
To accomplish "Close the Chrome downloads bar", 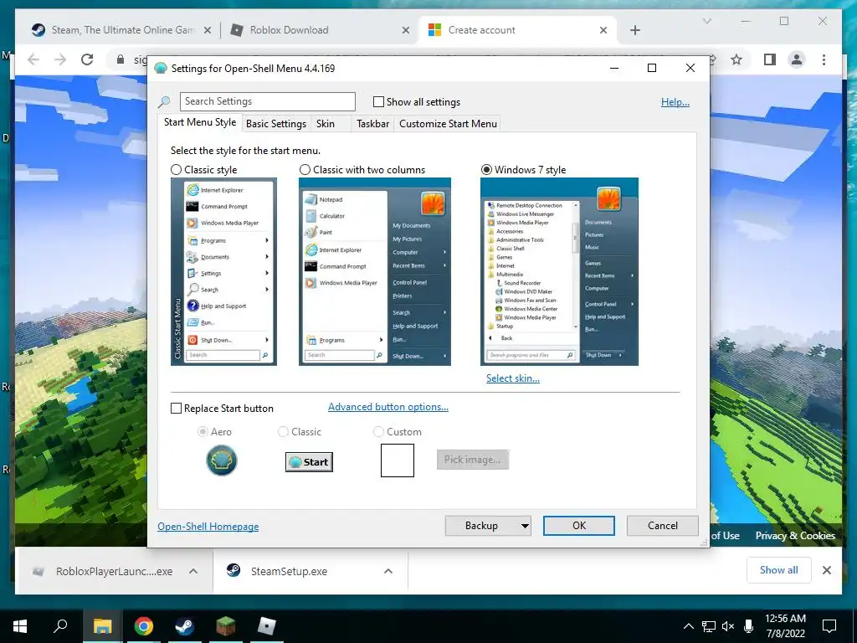I will coord(826,570).
